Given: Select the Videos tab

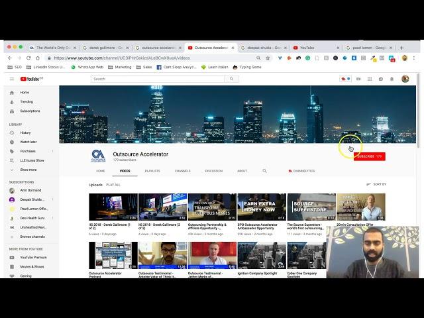Looking at the screenshot, I should tap(125, 171).
